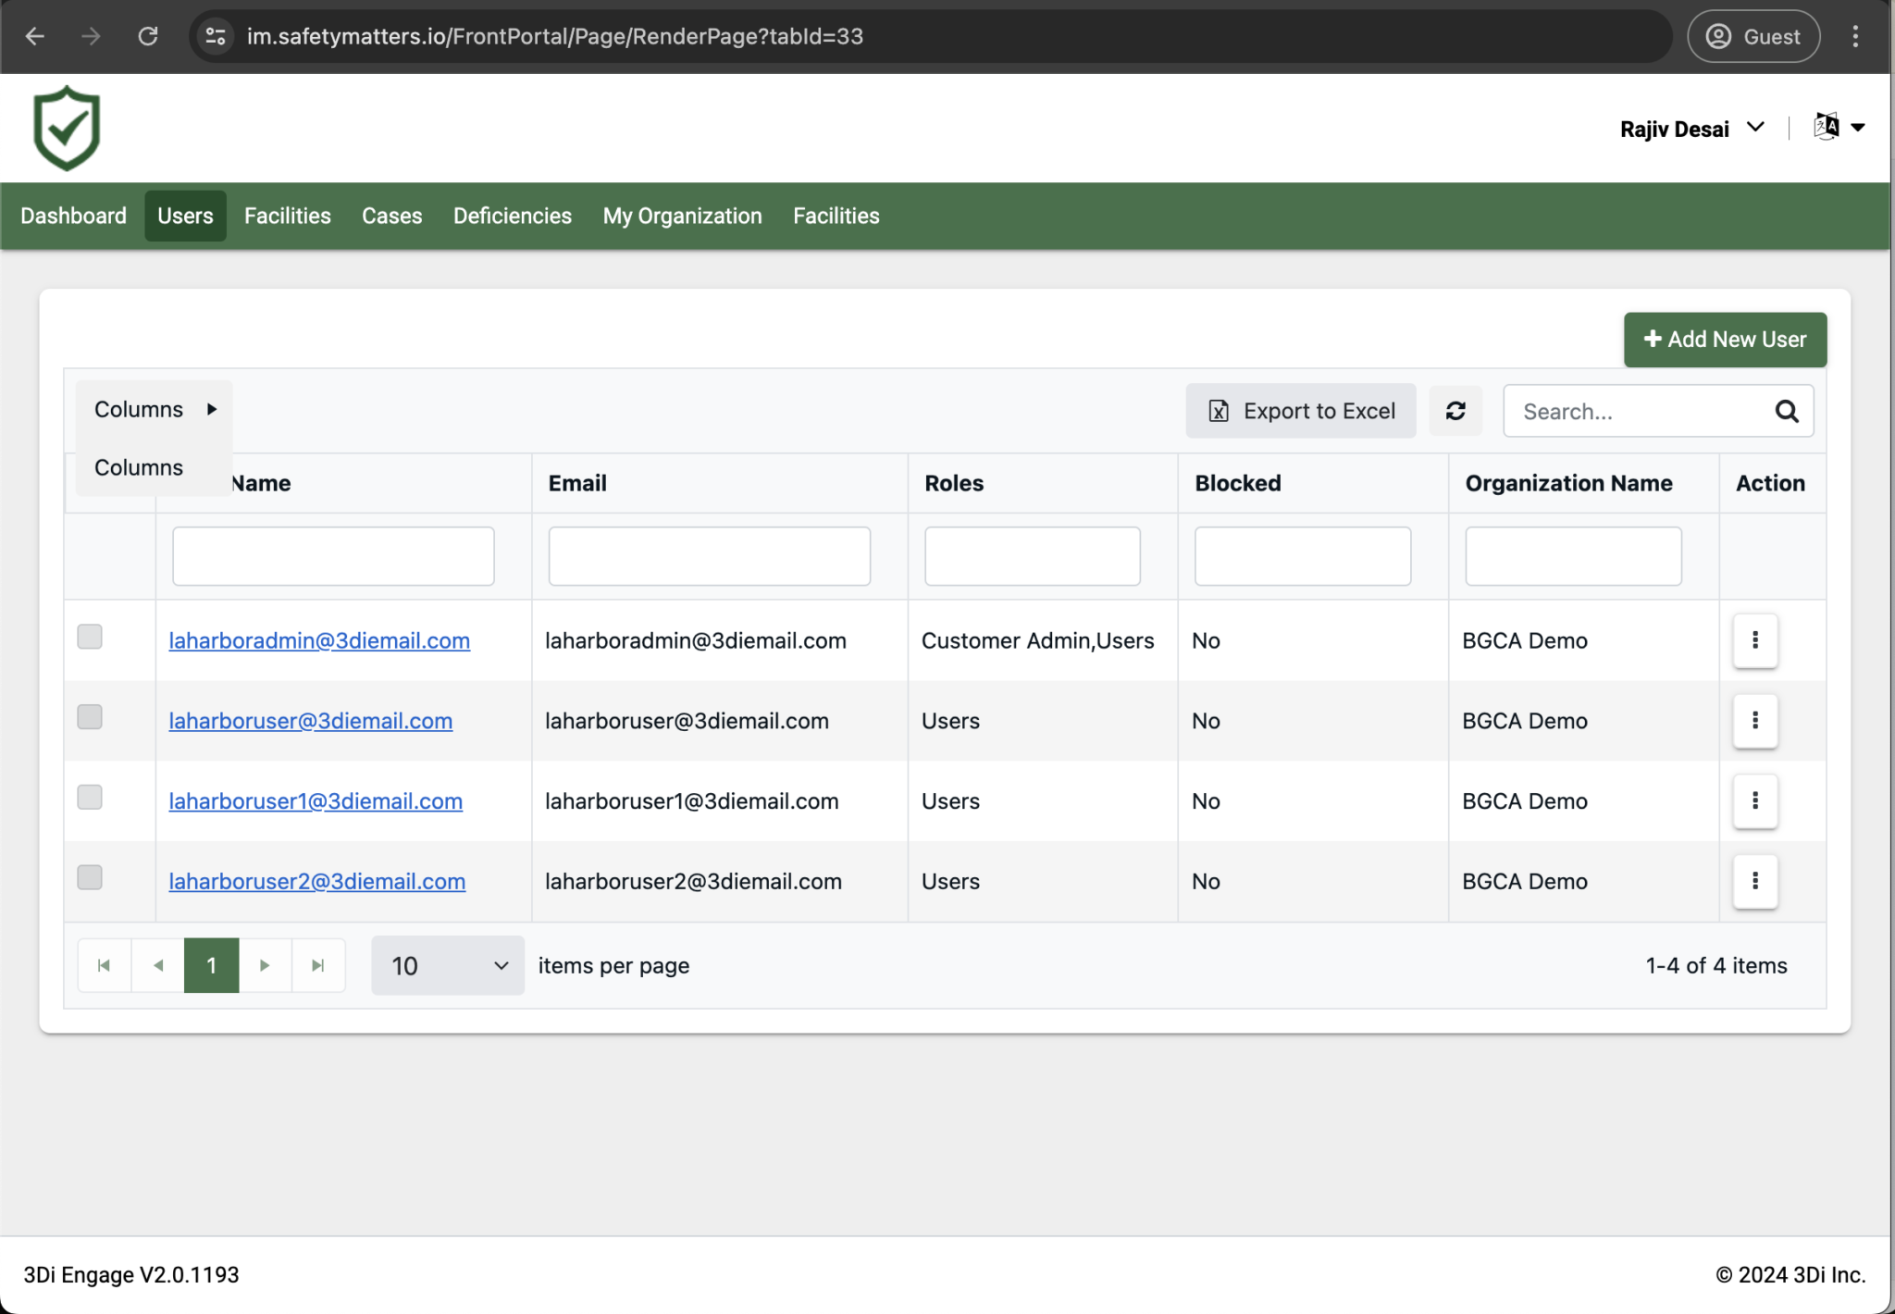Tick the laharboruser1@3diemail.com row checkbox
1895x1314 pixels.
coord(90,797)
